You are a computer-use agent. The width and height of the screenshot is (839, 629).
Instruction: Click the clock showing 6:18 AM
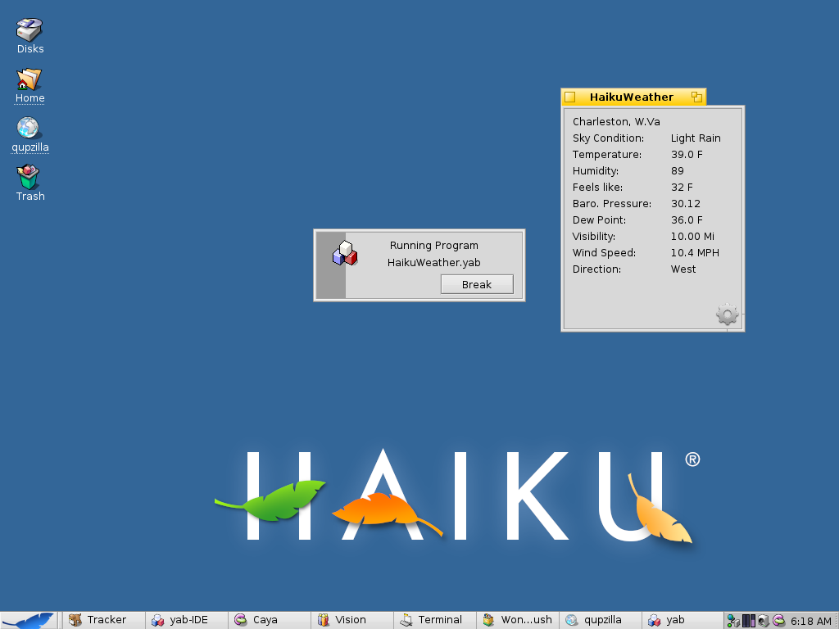pos(810,621)
